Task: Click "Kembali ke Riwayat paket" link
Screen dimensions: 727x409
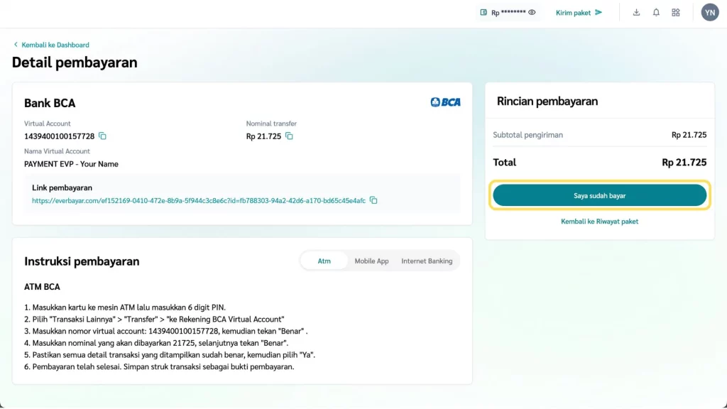Action: coord(599,222)
